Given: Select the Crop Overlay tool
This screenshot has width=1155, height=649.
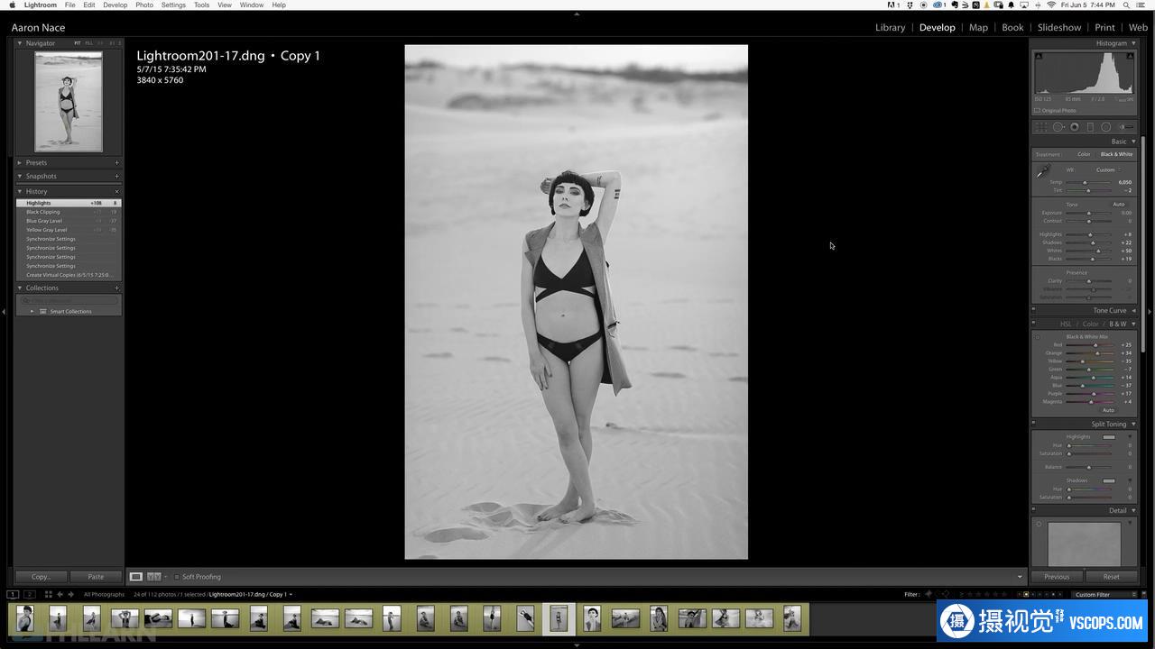Looking at the screenshot, I should pyautogui.click(x=1042, y=127).
